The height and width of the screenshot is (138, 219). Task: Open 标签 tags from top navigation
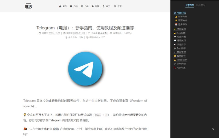[95, 6]
